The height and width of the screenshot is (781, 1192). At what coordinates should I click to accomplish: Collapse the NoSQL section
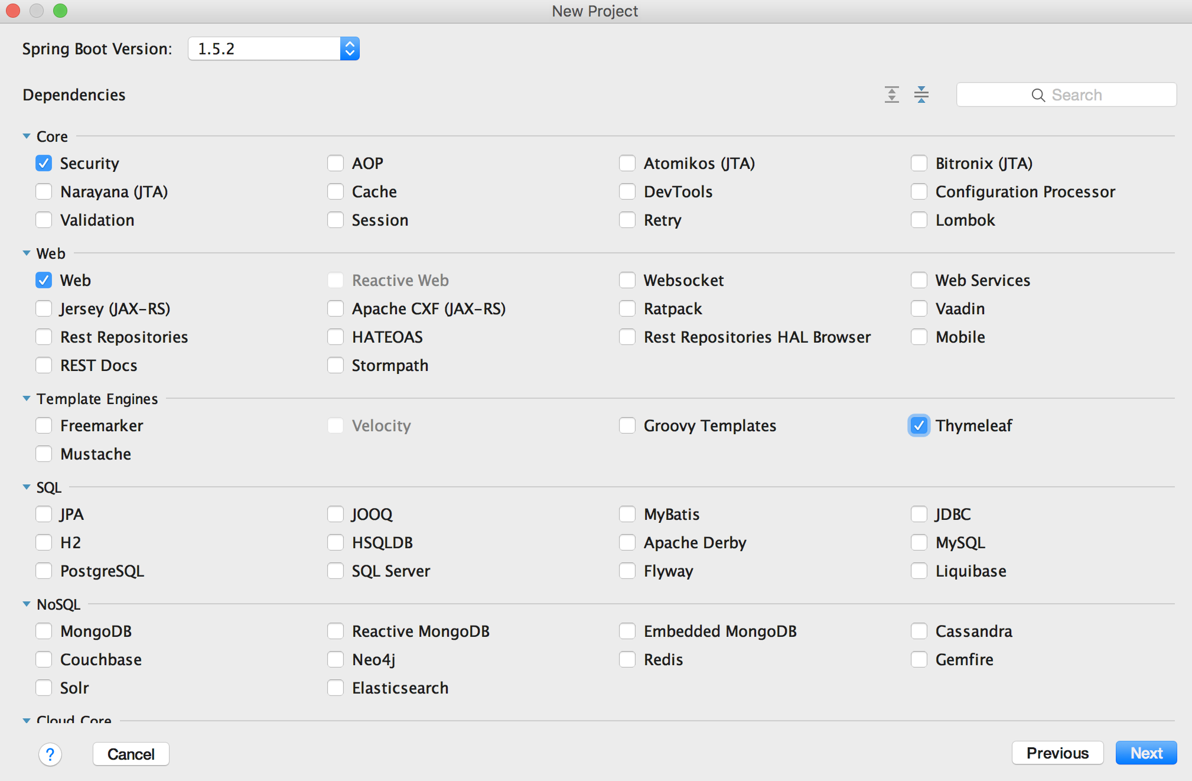pos(27,604)
